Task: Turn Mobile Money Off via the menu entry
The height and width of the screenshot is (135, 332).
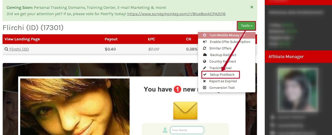Action: pyautogui.click(x=227, y=35)
